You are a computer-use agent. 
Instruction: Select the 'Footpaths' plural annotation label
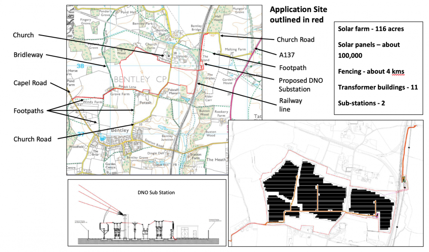[x=28, y=111]
